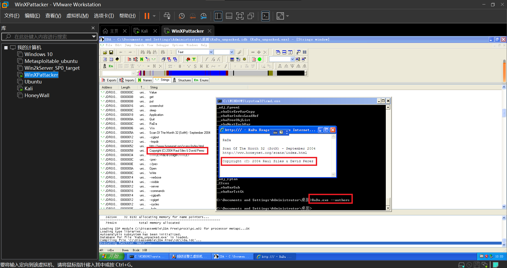The image size is (507, 268).
Task: Select Win2kServer_SP0_target in library
Action: pyautogui.click(x=52, y=68)
